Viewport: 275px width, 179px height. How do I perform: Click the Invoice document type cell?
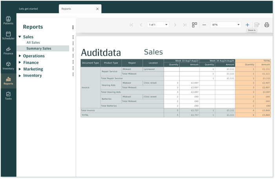pyautogui.click(x=90, y=88)
